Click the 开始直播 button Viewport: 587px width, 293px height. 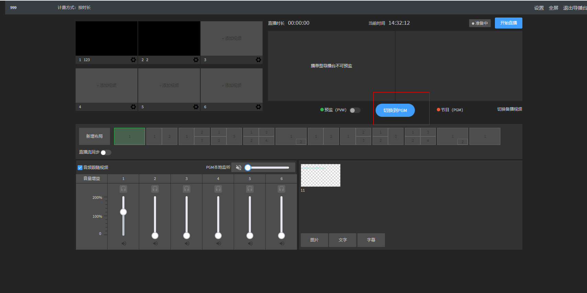[x=508, y=23]
